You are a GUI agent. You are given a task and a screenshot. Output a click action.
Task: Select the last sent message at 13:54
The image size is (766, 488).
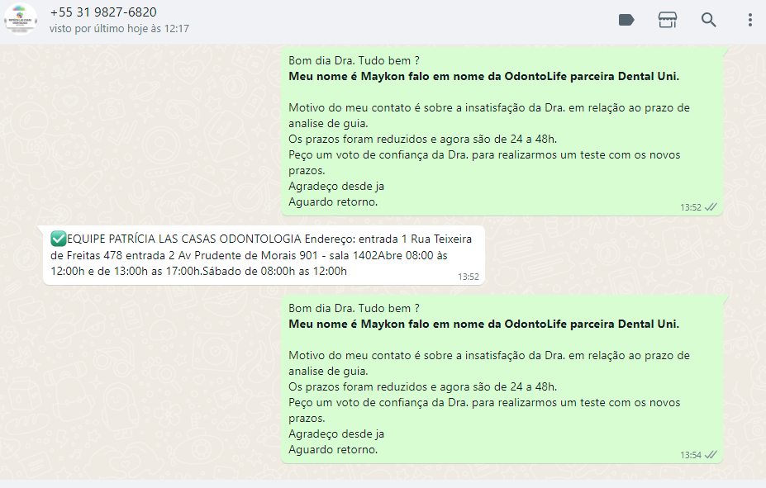click(502, 379)
